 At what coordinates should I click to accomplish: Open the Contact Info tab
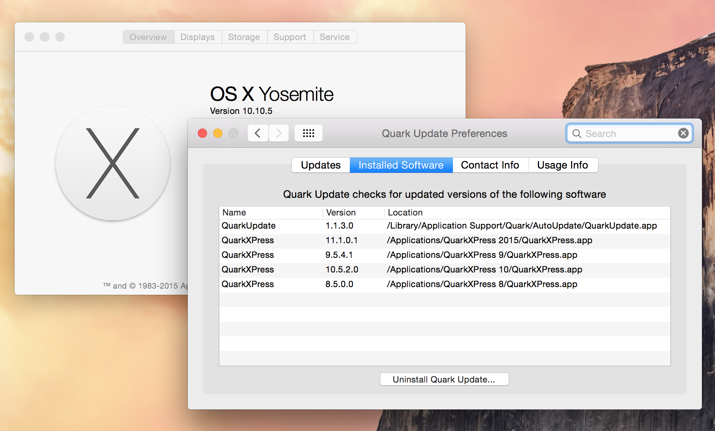pos(490,165)
